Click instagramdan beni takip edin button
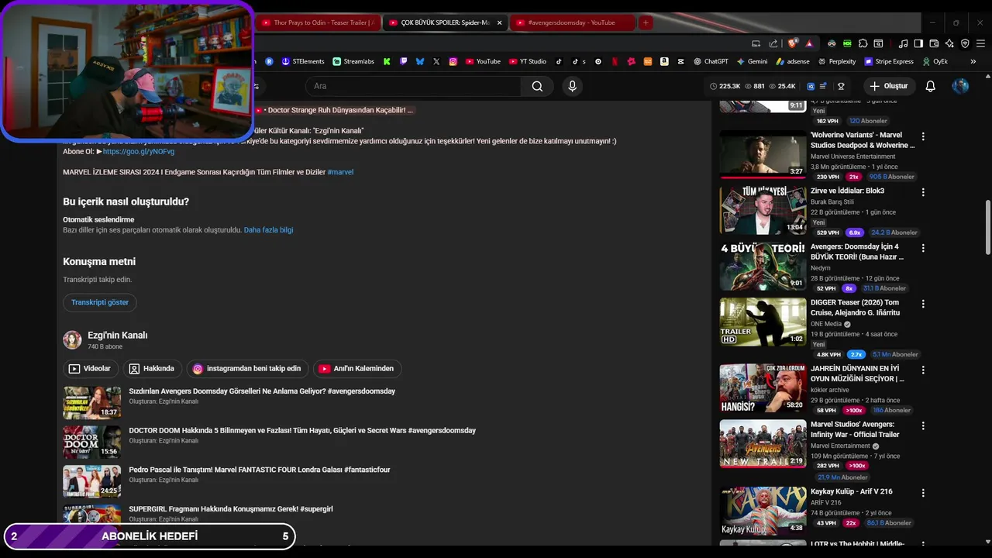 point(247,369)
